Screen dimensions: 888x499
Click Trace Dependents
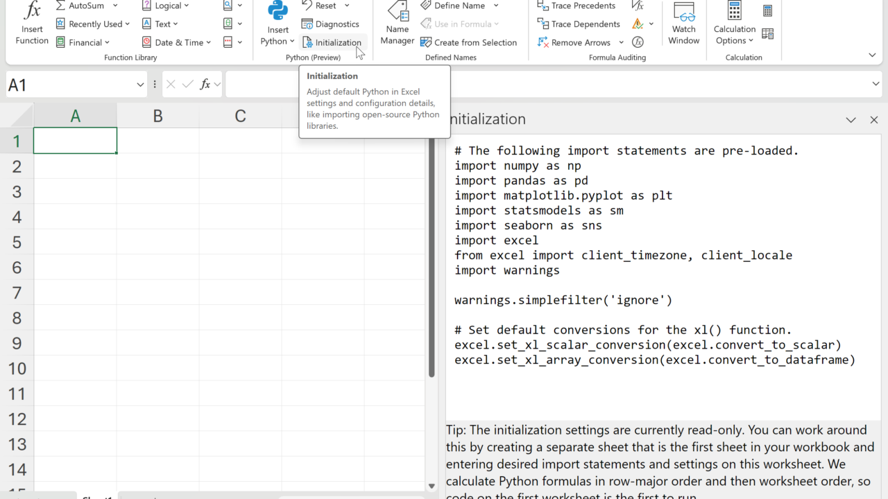click(x=579, y=24)
